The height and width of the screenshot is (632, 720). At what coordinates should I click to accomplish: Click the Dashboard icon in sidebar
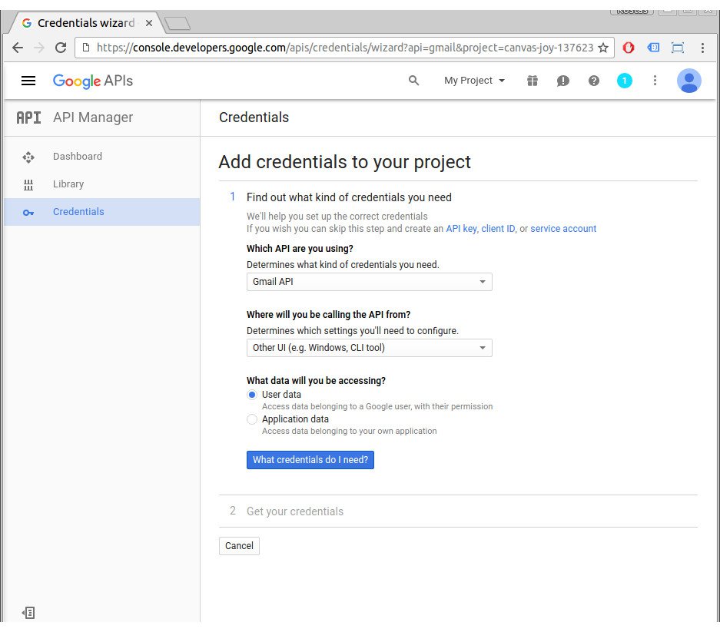[x=28, y=157]
